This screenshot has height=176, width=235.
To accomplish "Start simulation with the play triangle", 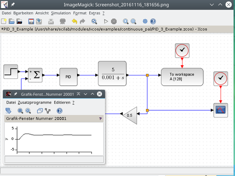I will tap(106, 21).
